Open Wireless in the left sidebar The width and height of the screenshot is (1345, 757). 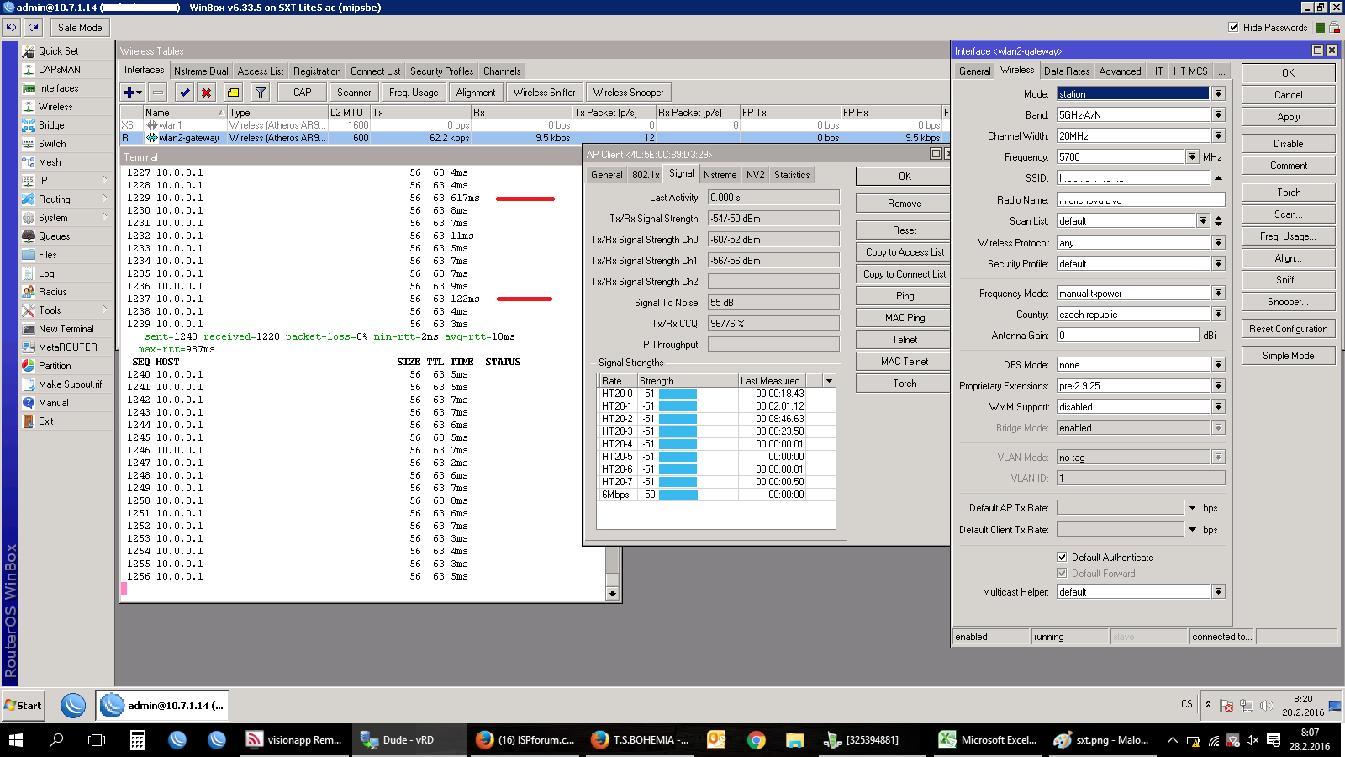(x=55, y=107)
